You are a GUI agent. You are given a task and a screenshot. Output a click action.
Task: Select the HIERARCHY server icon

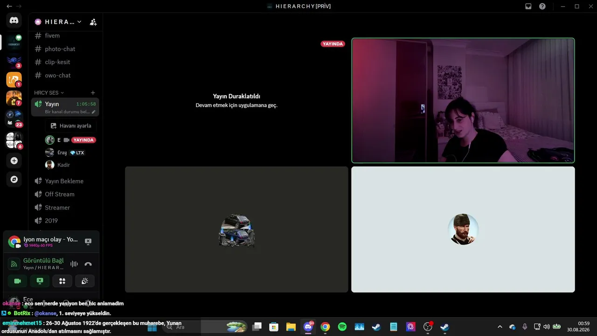point(14,42)
